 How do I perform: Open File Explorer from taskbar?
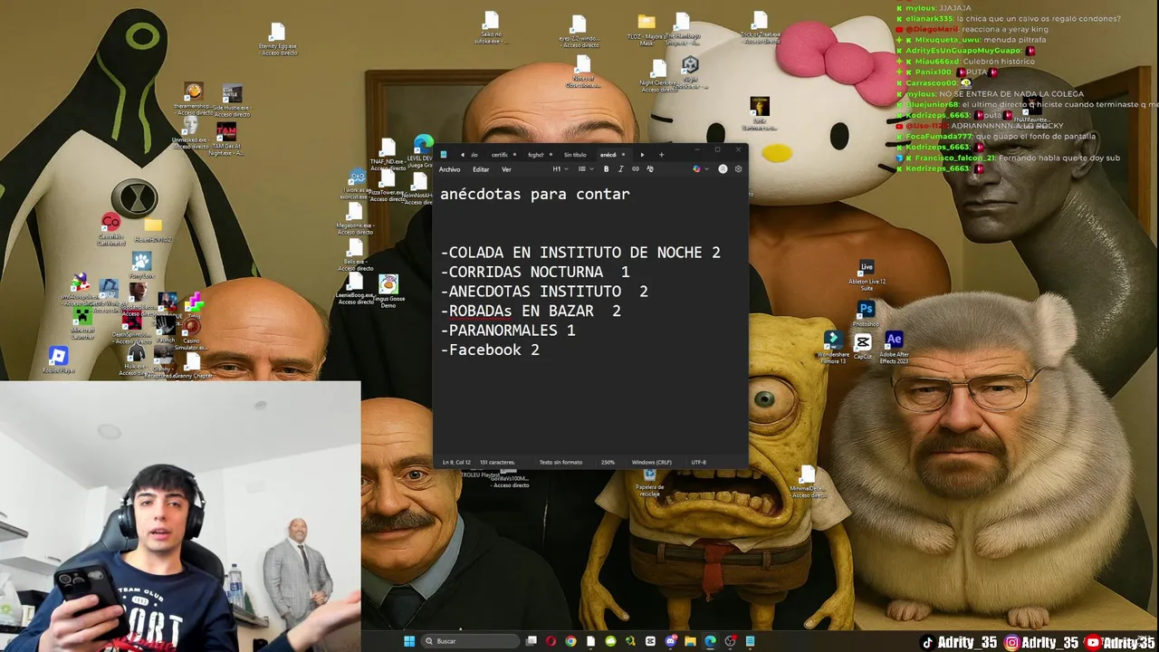(x=690, y=641)
